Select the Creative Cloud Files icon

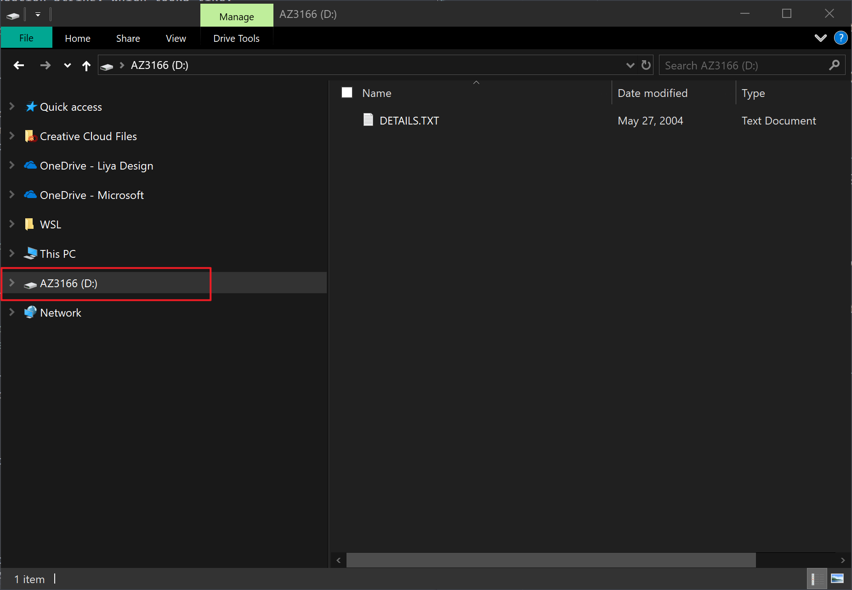pyautogui.click(x=31, y=136)
